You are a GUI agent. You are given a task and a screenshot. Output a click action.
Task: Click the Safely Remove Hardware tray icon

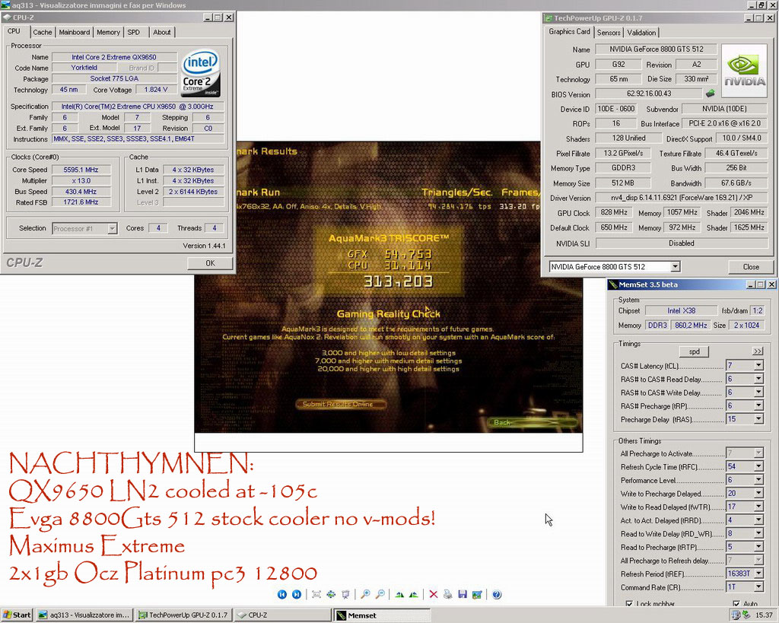pyautogui.click(x=746, y=615)
